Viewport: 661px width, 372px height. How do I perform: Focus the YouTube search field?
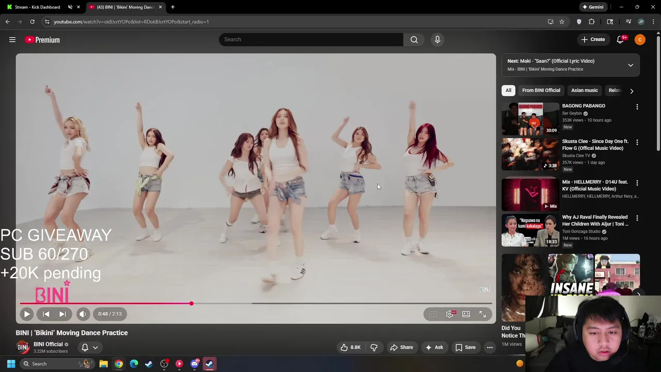point(311,39)
